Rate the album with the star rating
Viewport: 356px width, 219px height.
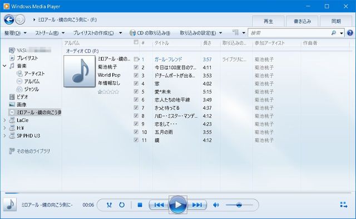pos(108,92)
